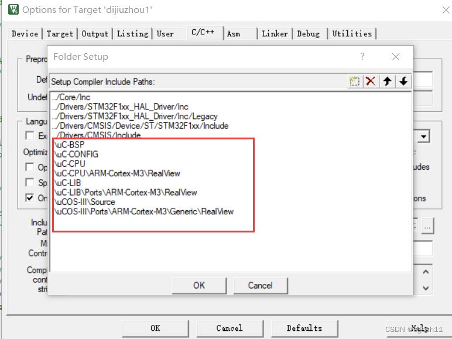Image resolution: width=452 pixels, height=339 pixels.
Task: Click the compiler control string scroll-down arrow
Action: click(x=426, y=288)
